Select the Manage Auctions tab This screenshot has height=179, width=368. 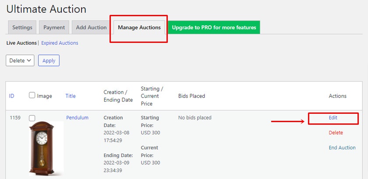point(139,28)
